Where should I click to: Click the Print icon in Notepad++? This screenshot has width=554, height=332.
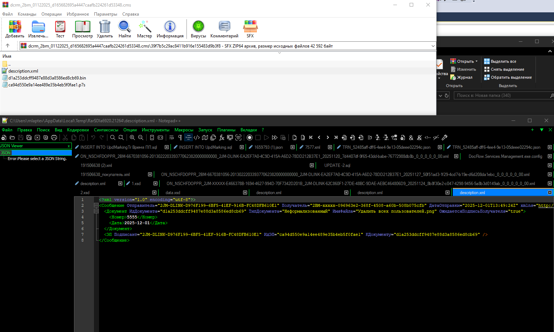pyautogui.click(x=54, y=138)
